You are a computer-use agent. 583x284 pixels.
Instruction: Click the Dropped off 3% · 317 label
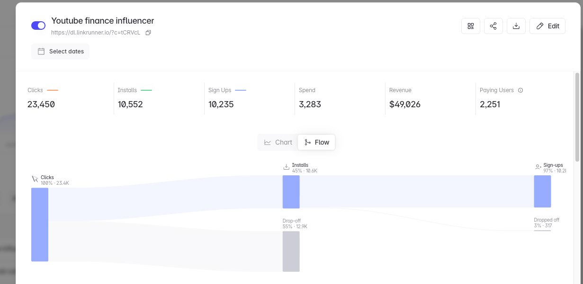547,223
